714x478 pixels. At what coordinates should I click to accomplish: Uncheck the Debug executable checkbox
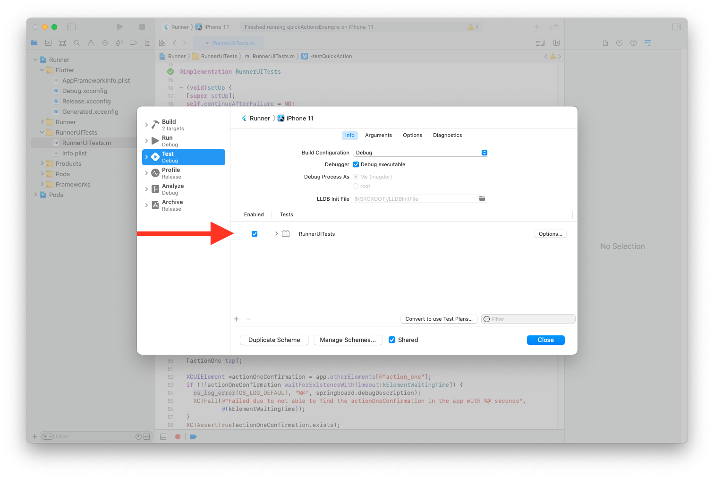click(x=356, y=164)
